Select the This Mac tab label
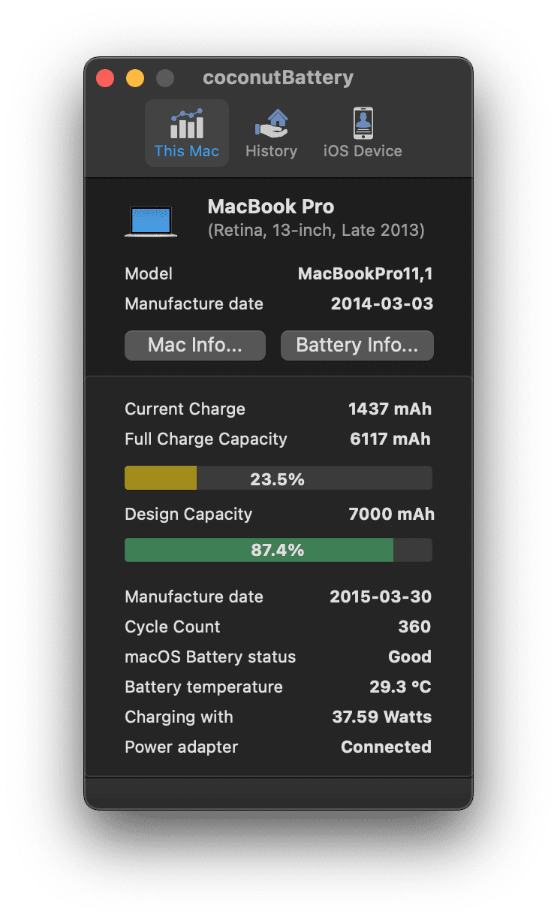Screen dimensions: 557x921 pos(187,151)
